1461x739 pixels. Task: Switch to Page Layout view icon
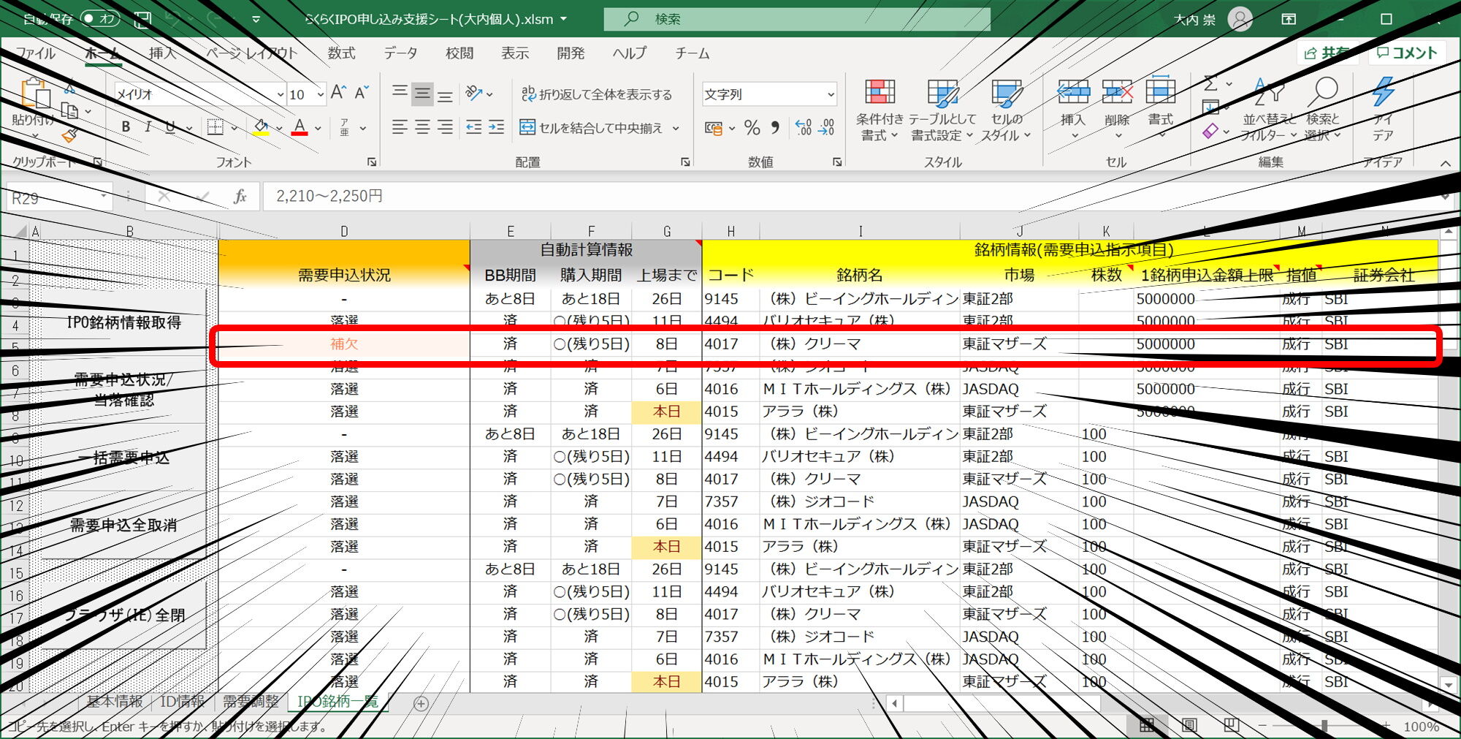pos(1189,726)
